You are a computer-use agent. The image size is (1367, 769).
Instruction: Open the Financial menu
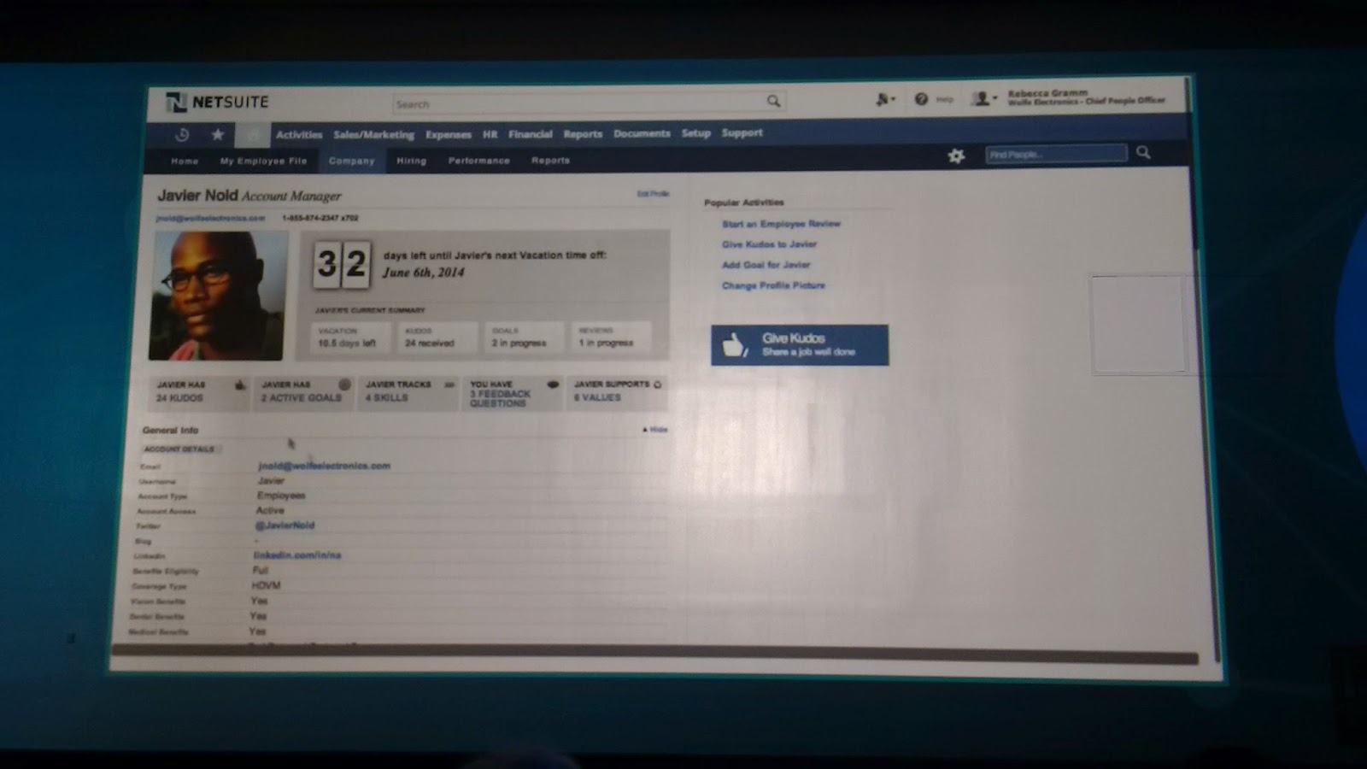pos(531,134)
